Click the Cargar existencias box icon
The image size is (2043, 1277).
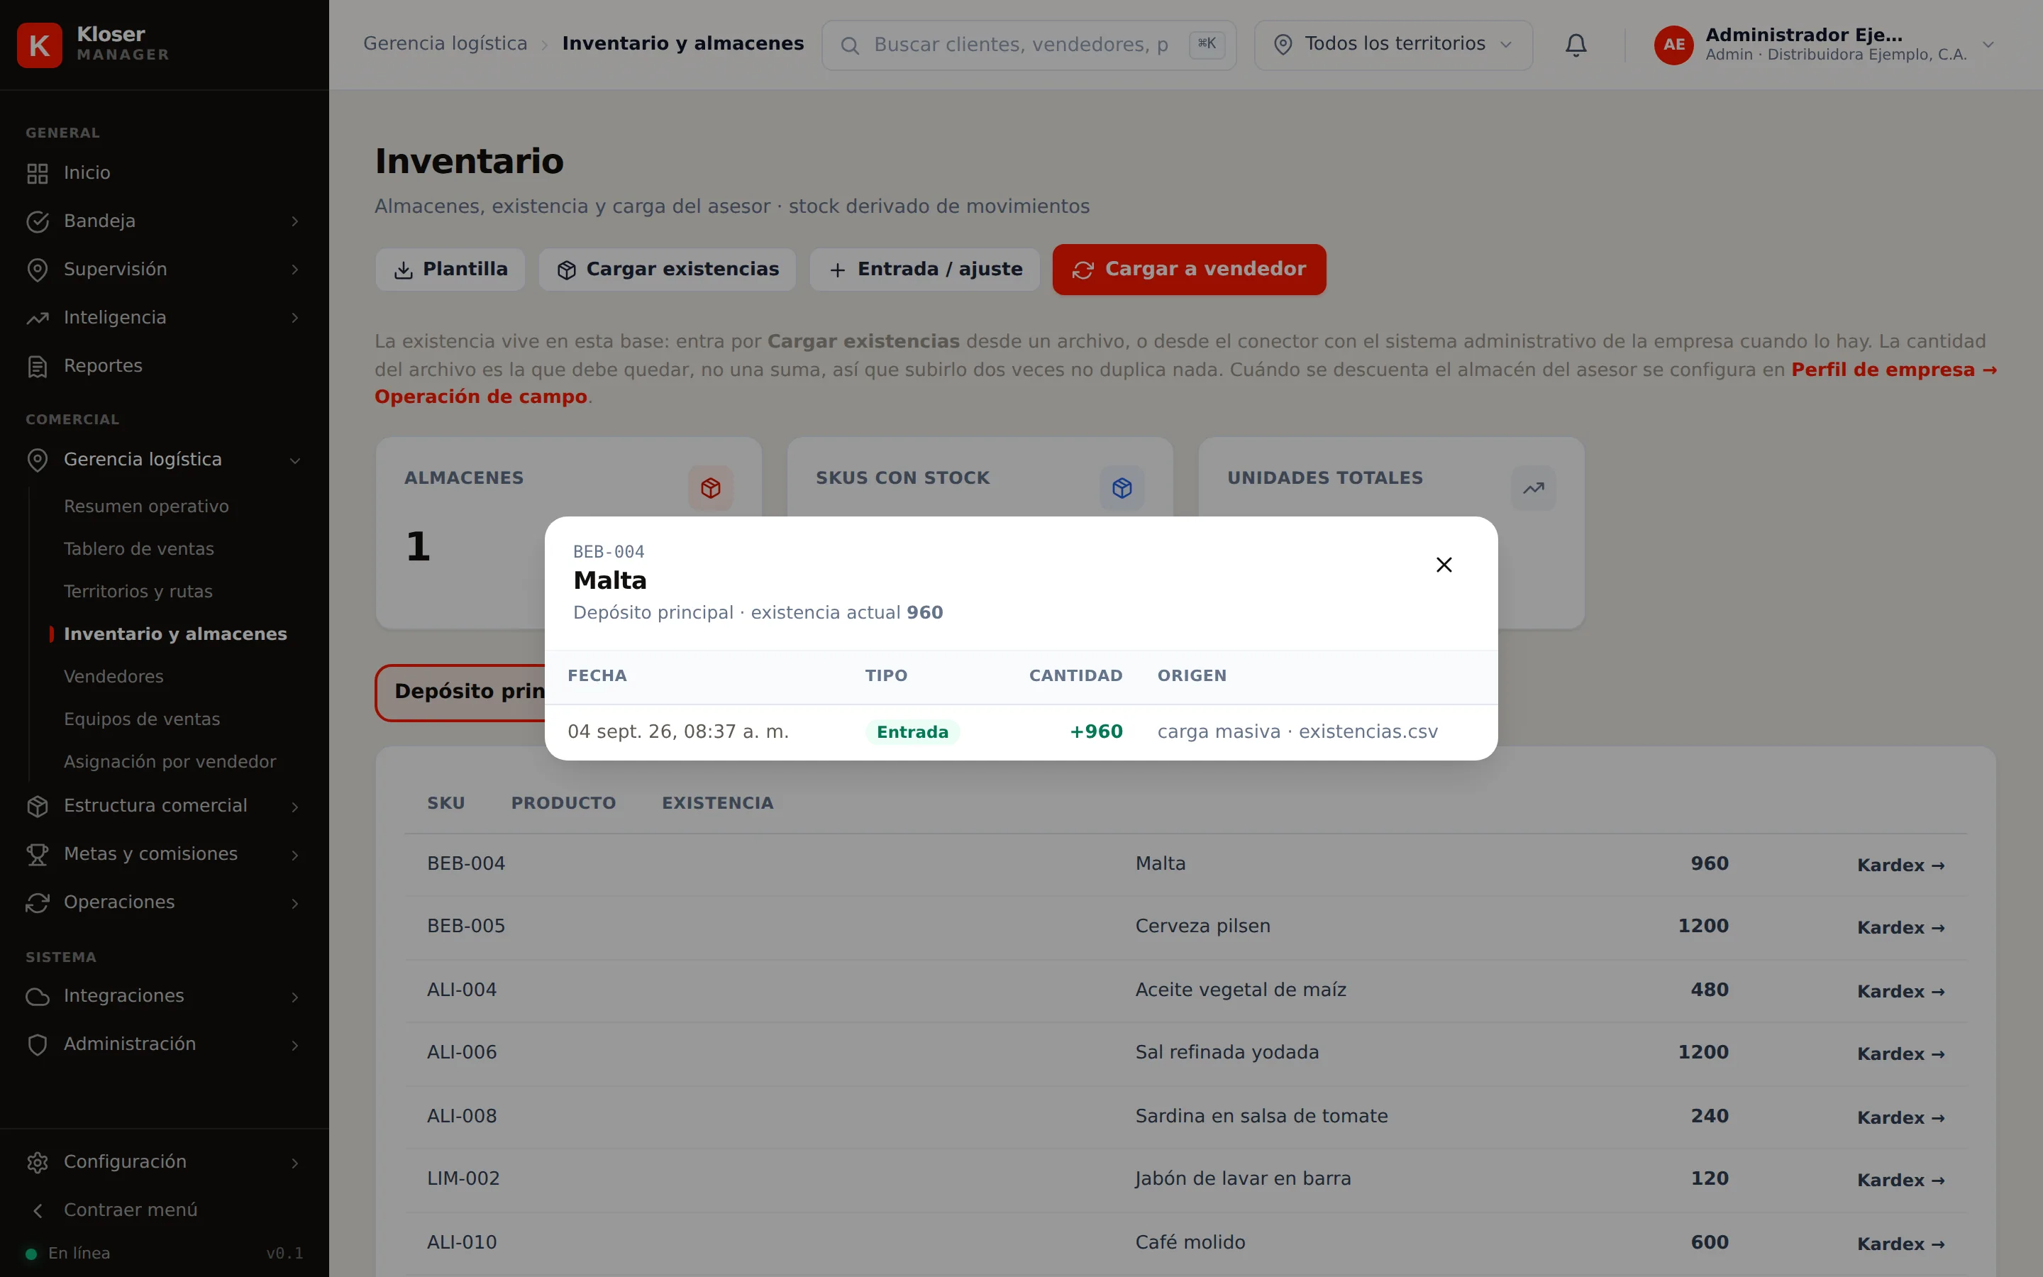tap(567, 270)
